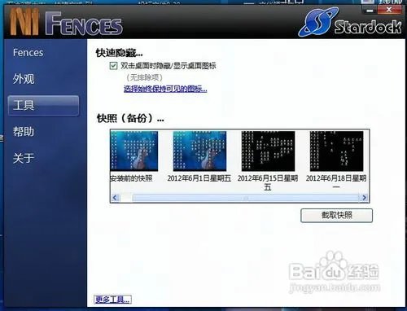Screen dimensions: 407x311
Task: Close the Fences window
Action: click(389, 10)
